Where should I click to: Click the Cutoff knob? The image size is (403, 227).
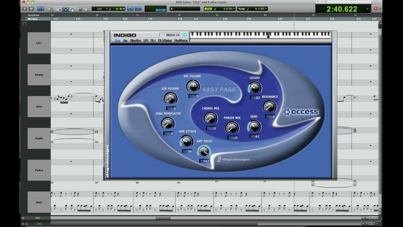click(x=255, y=87)
